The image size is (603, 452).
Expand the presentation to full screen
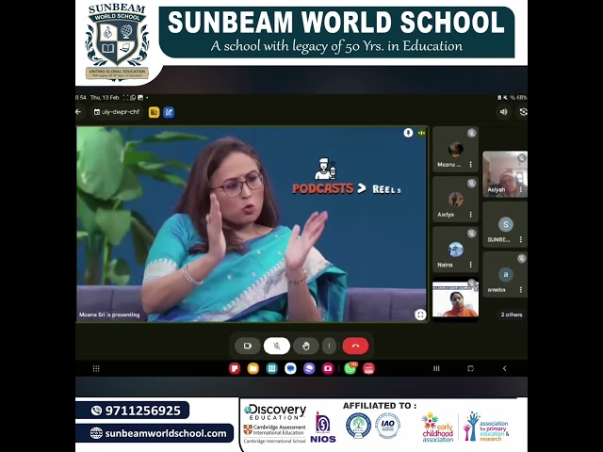pyautogui.click(x=420, y=315)
